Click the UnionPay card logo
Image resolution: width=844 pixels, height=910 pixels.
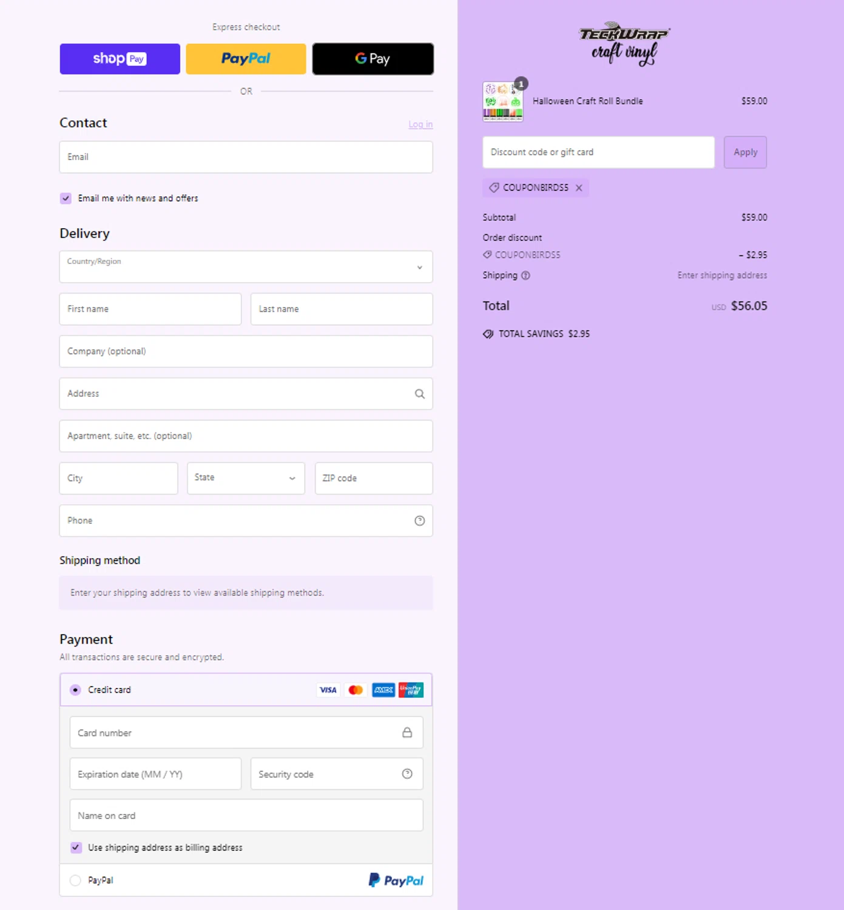point(411,690)
